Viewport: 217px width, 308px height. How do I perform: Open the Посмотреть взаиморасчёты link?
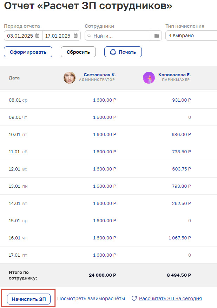(x=91, y=299)
